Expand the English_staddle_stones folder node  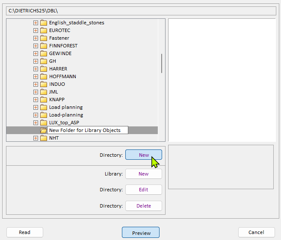pos(35,23)
